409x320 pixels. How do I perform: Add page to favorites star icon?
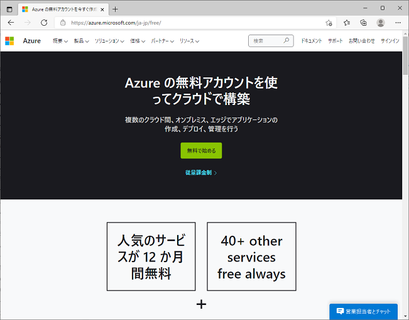pos(329,23)
